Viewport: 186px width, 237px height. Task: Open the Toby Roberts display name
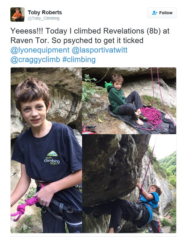pos(45,12)
